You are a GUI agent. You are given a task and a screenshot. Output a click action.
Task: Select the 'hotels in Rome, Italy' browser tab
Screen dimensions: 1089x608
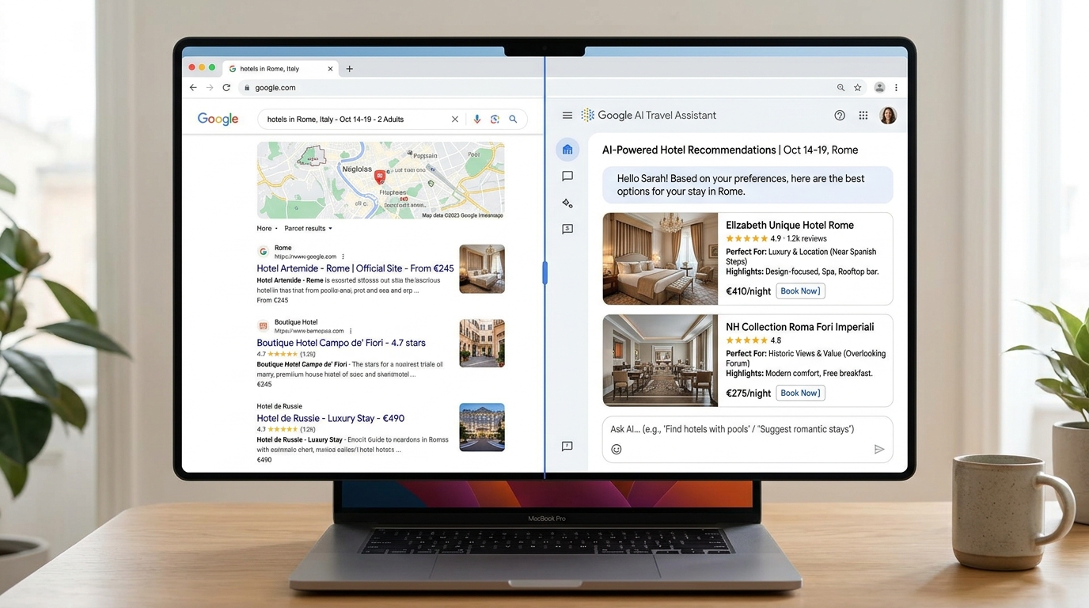(281, 69)
